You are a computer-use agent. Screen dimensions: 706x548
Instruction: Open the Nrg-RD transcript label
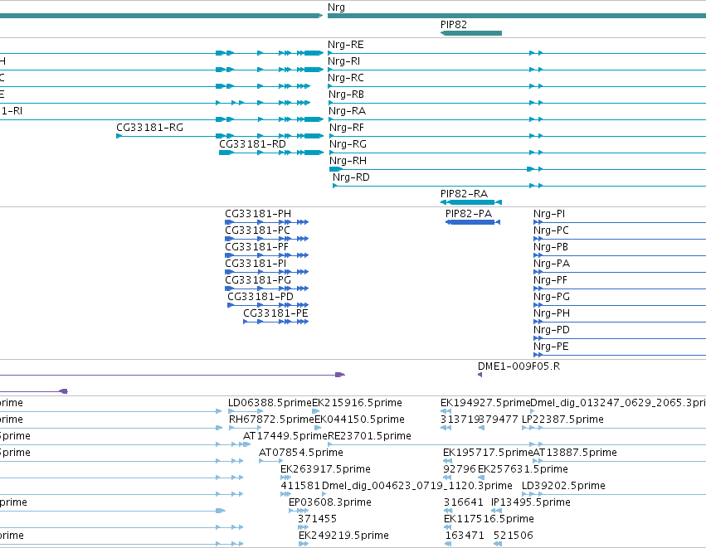tap(351, 177)
